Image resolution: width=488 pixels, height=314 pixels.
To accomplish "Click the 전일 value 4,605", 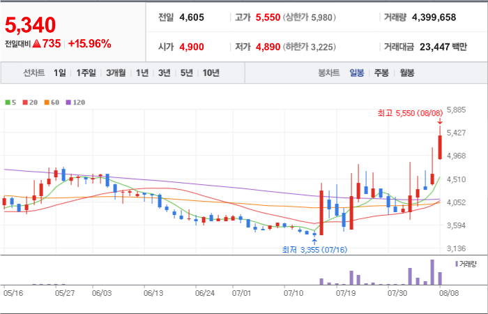I will [192, 17].
